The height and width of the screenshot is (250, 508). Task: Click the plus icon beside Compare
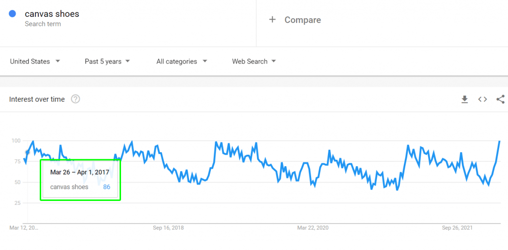272,20
